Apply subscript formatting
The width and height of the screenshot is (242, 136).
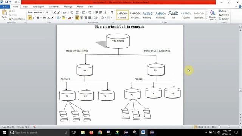coord(48,18)
